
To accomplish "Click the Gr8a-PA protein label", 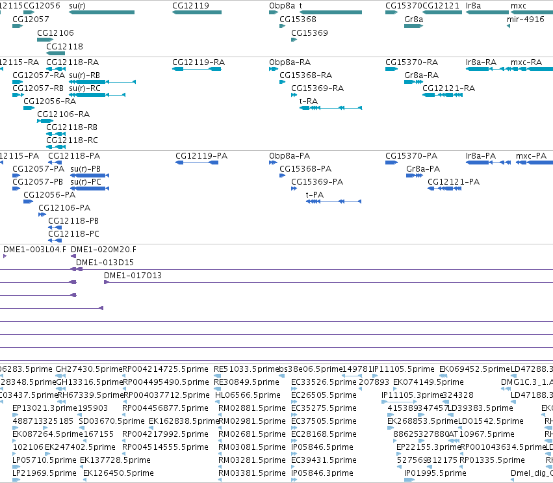I will (x=423, y=169).
